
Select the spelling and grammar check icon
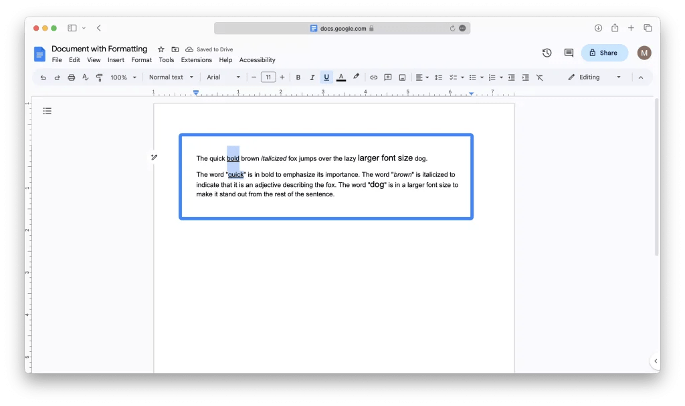click(x=86, y=77)
